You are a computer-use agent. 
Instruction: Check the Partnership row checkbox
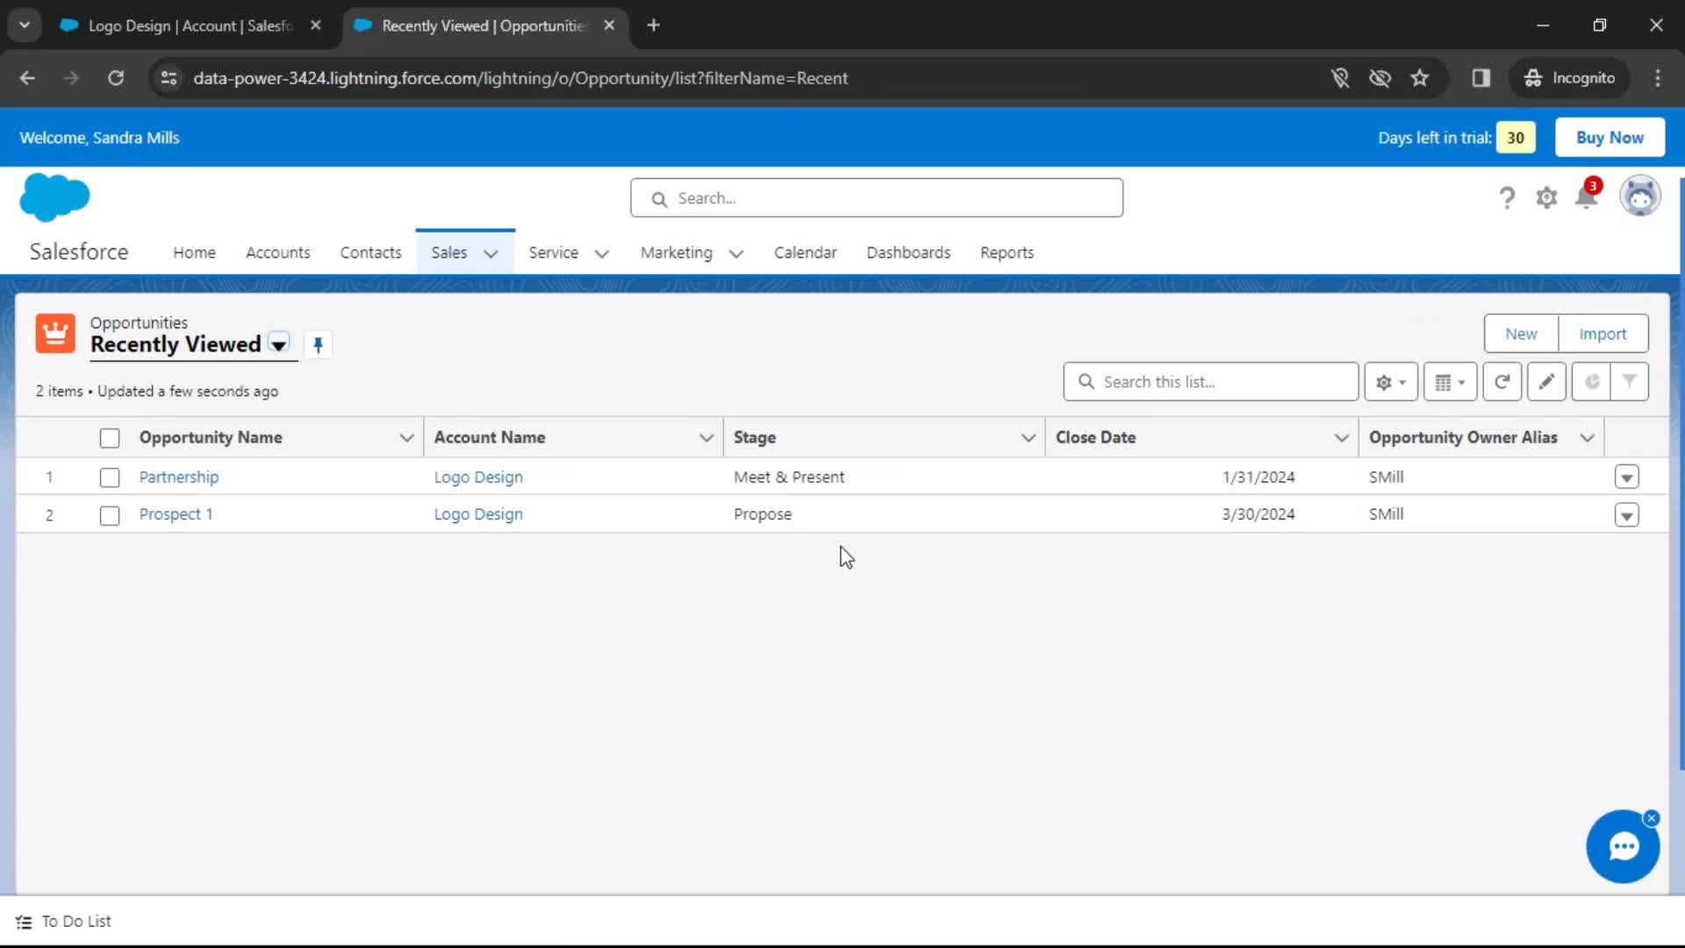click(x=110, y=478)
